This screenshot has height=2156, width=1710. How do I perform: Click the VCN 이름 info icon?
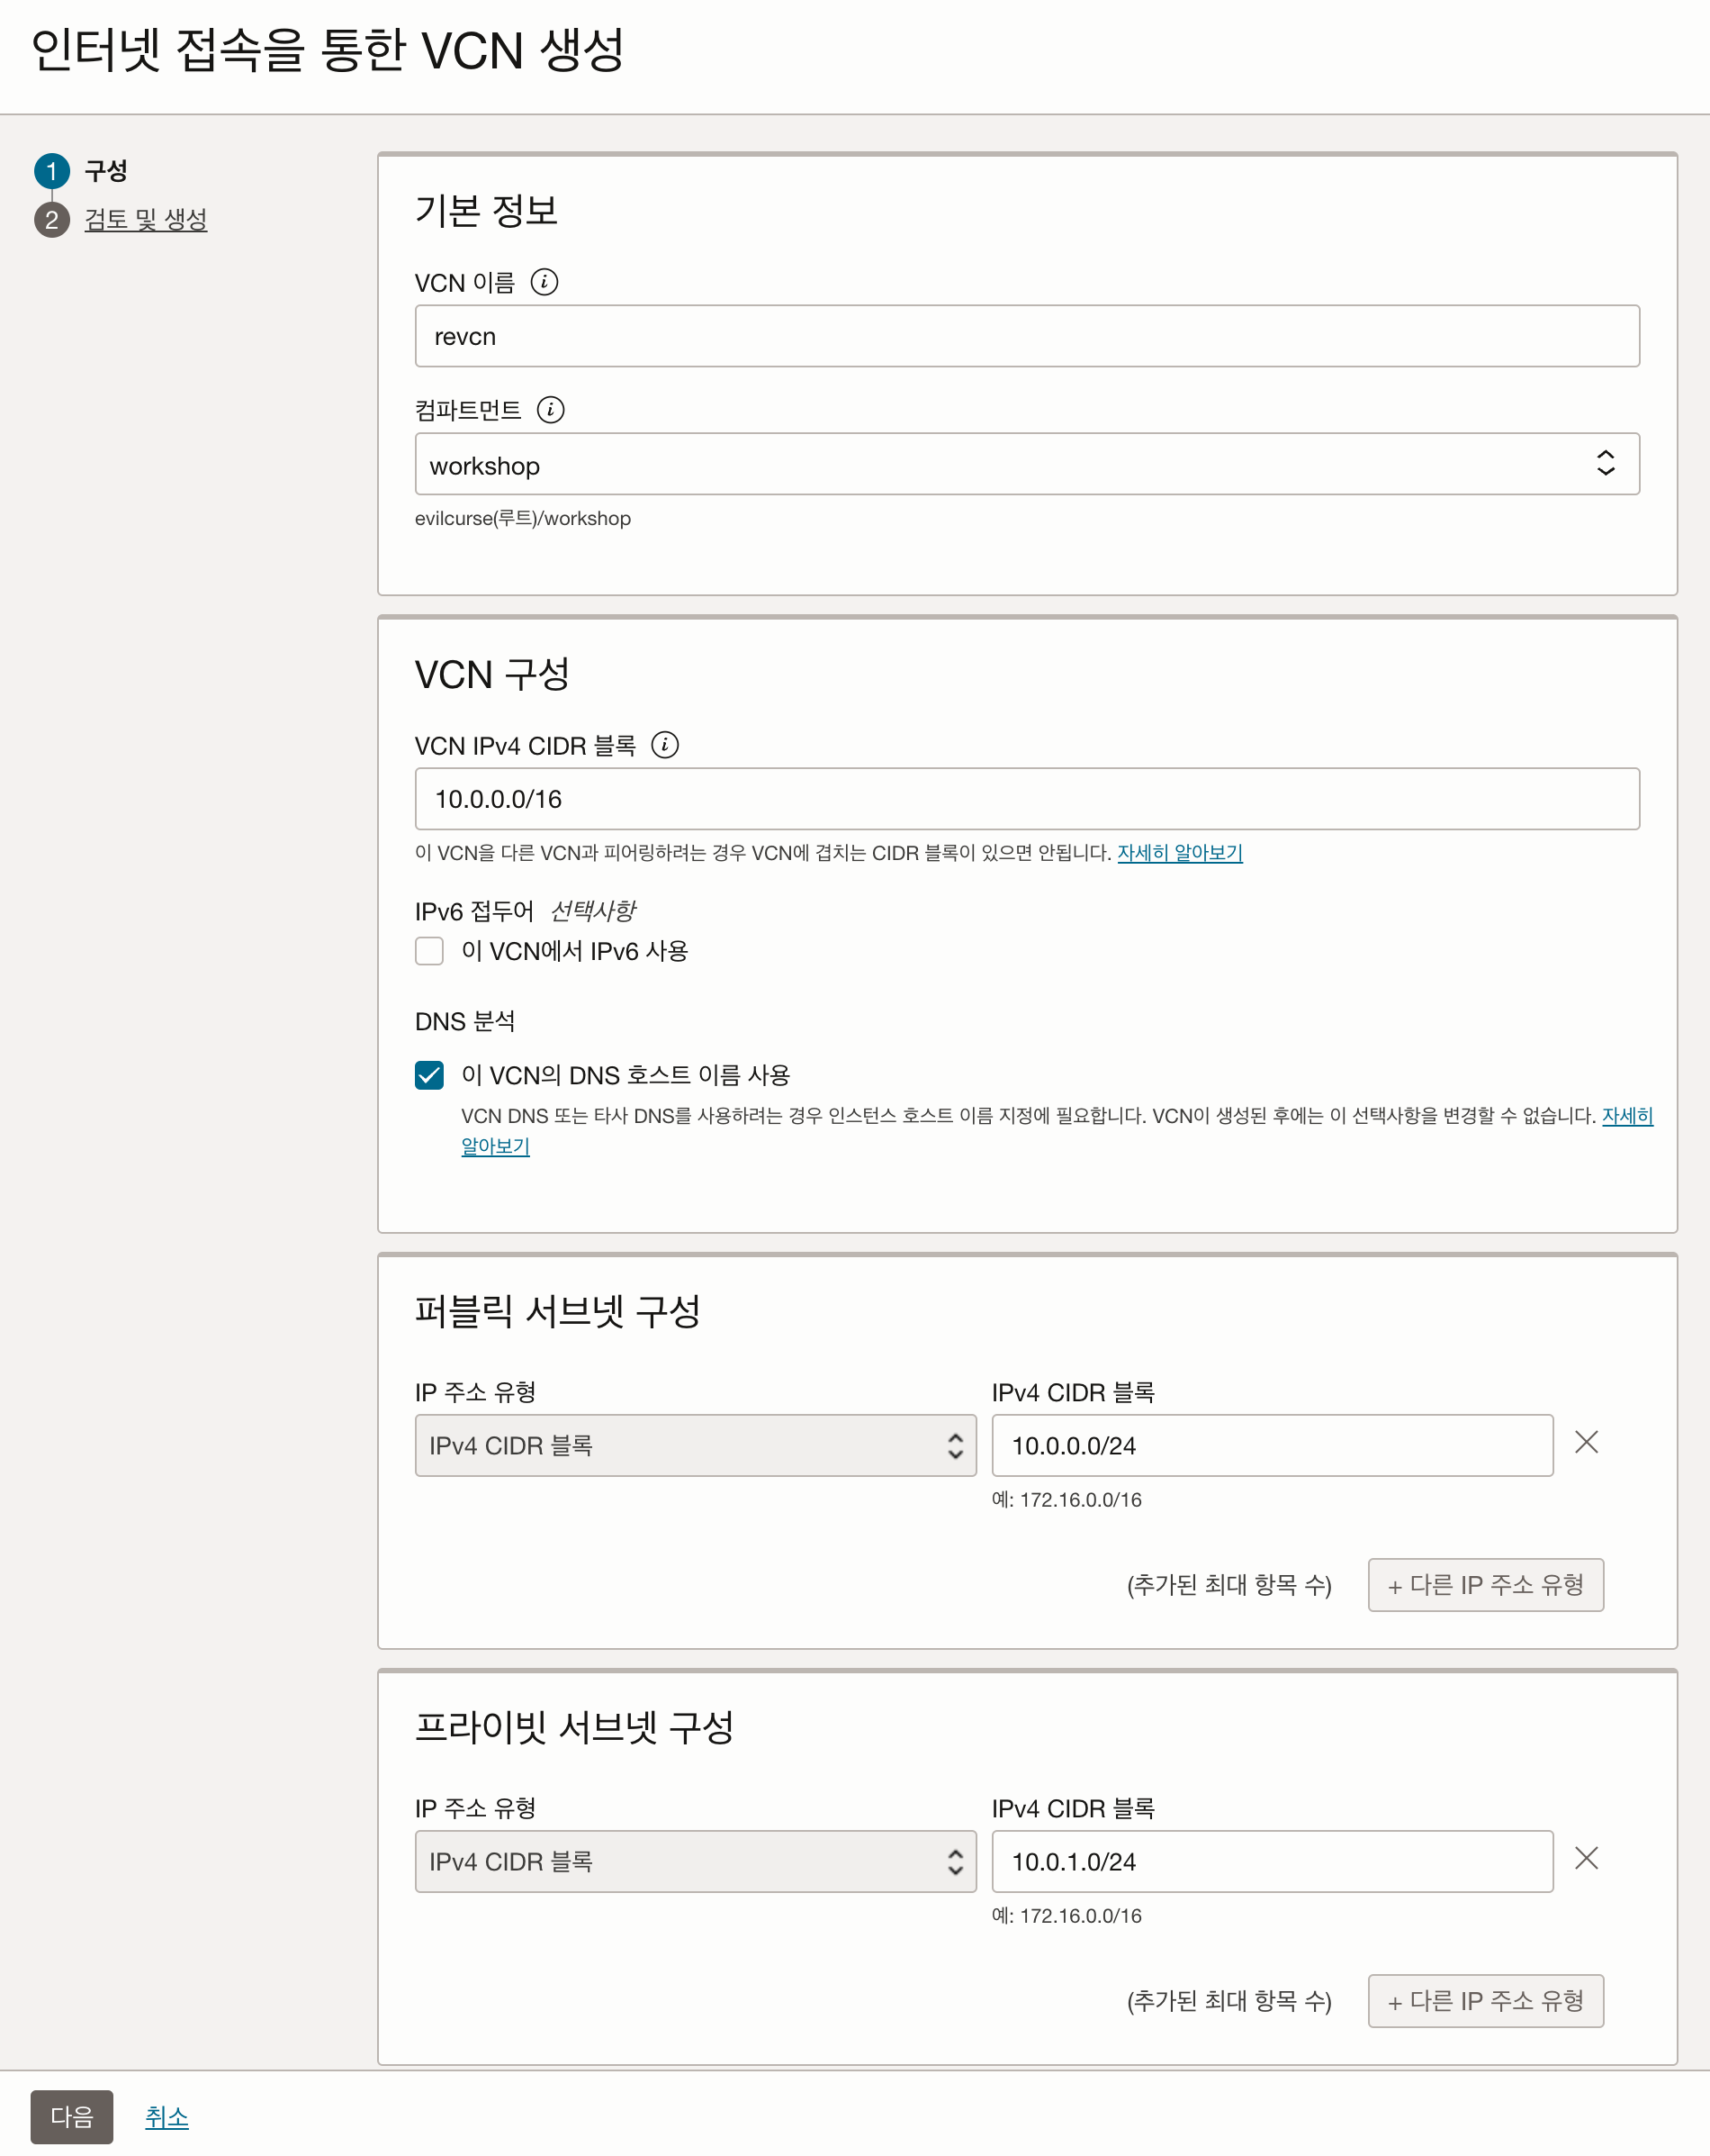coord(544,282)
